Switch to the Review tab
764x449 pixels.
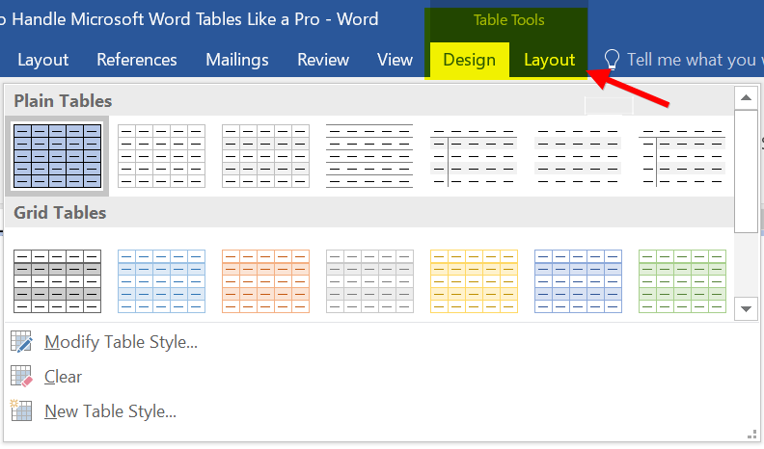pos(323,60)
